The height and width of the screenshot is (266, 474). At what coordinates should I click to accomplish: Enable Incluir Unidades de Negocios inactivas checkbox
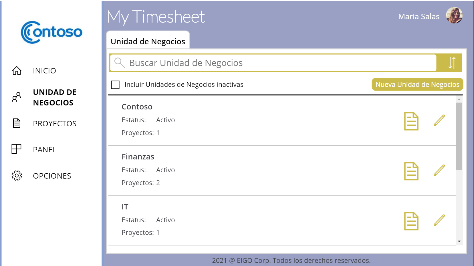pyautogui.click(x=115, y=85)
